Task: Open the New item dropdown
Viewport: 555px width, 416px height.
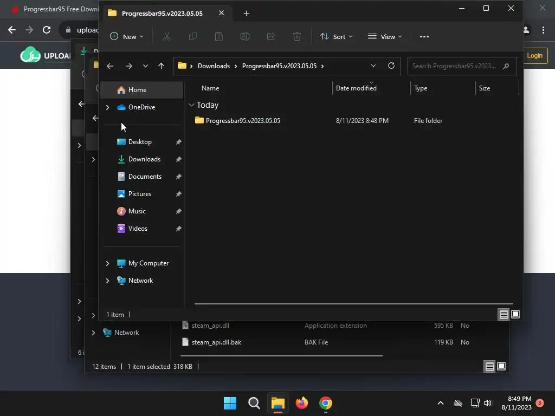Action: click(x=127, y=36)
